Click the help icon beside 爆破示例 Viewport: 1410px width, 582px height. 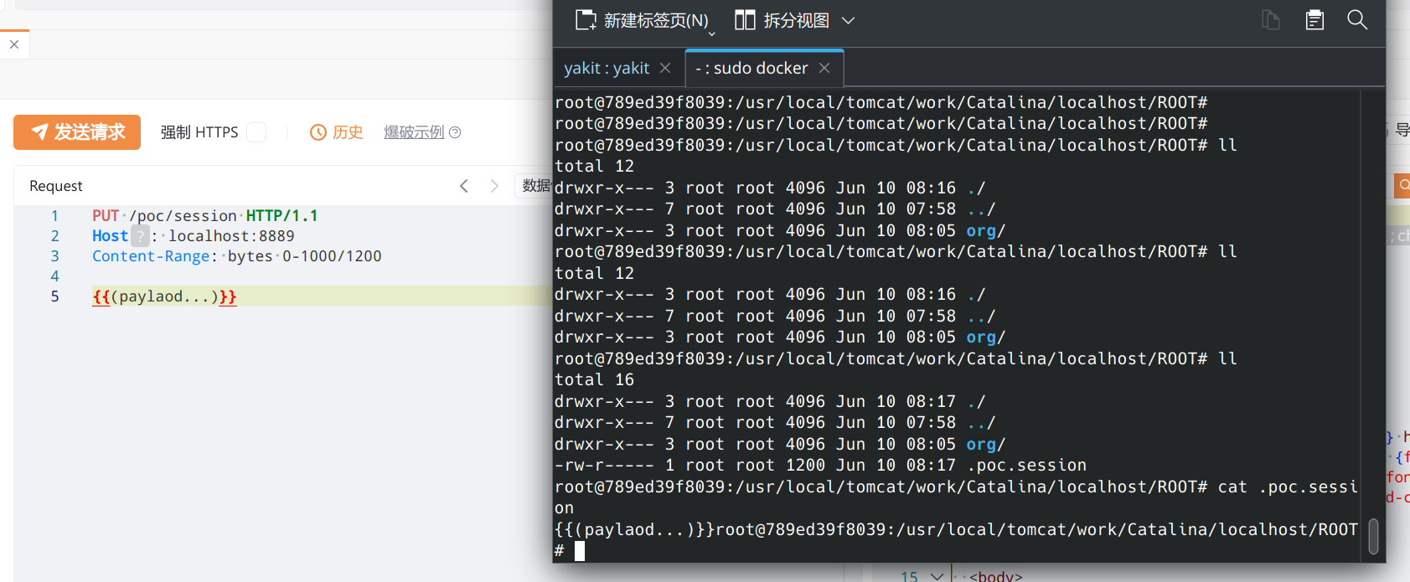455,132
